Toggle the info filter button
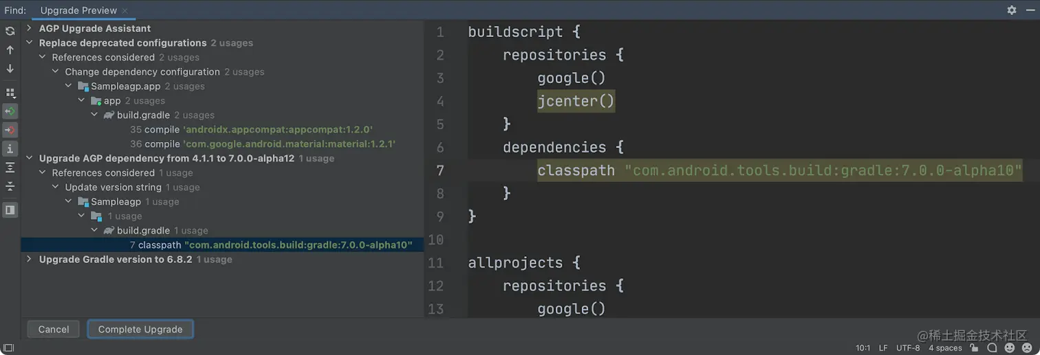The height and width of the screenshot is (355, 1040). pyautogui.click(x=10, y=148)
